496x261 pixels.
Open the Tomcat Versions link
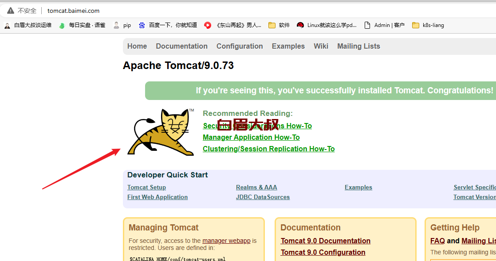(475, 197)
